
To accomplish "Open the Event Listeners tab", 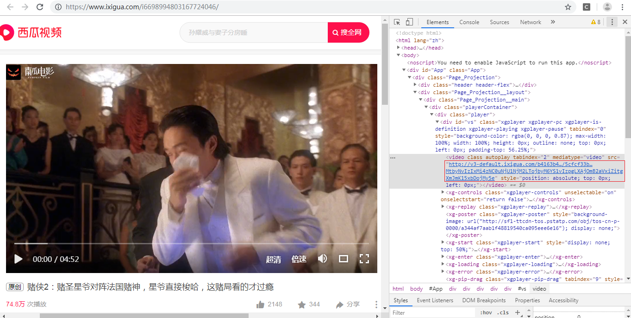I will tap(435, 300).
